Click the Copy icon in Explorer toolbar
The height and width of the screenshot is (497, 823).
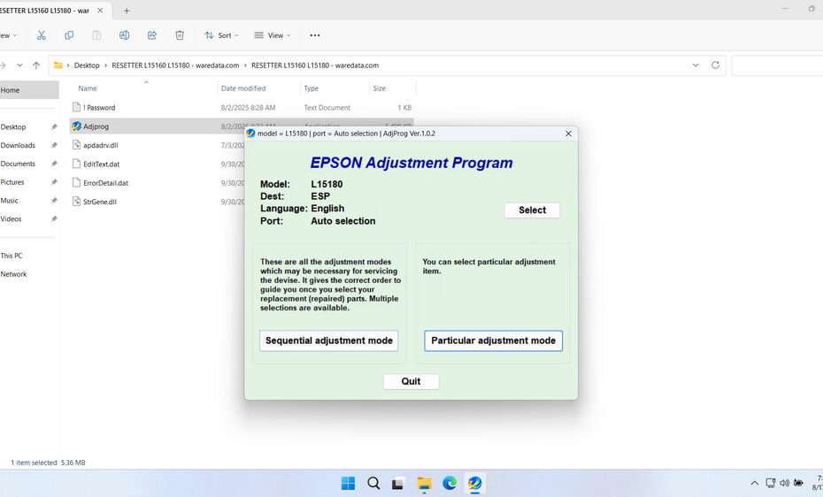(69, 35)
